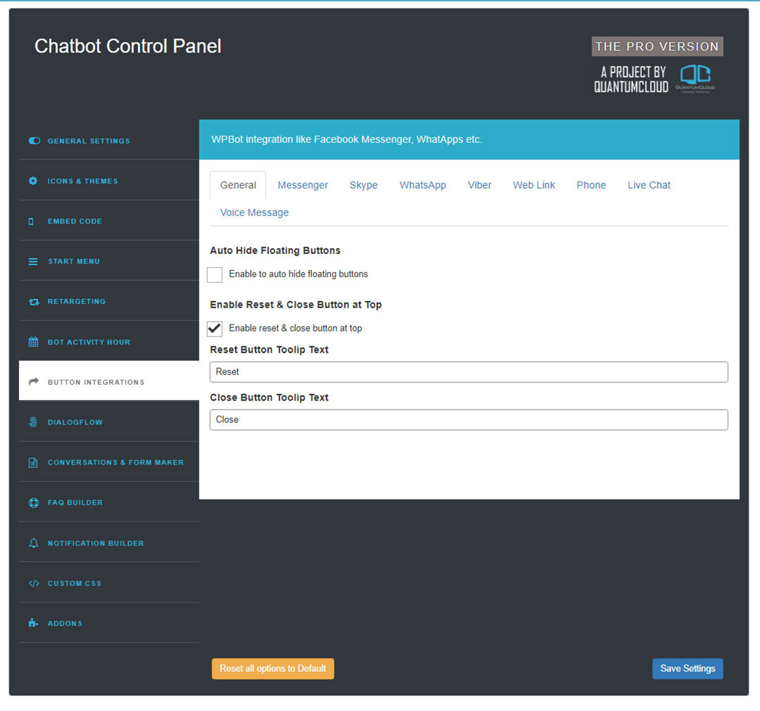The height and width of the screenshot is (711, 760).
Task: Click the Conversations & Form Maker document icon
Action: tap(33, 463)
